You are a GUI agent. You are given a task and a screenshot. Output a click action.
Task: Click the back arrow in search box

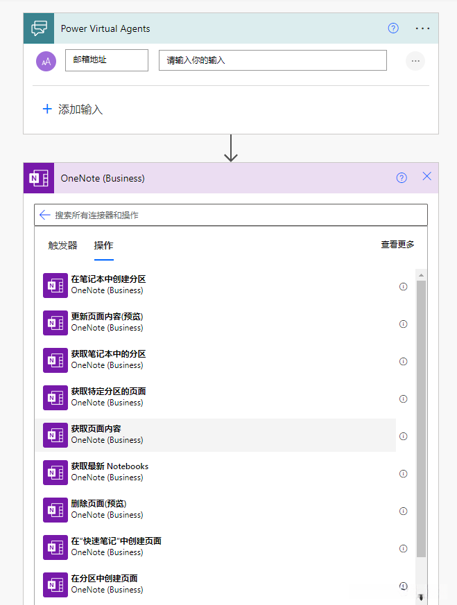coord(45,215)
